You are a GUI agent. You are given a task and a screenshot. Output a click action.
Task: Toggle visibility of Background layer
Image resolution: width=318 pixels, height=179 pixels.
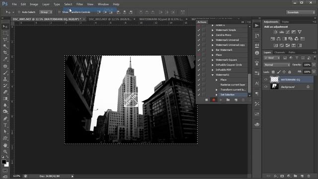266,87
